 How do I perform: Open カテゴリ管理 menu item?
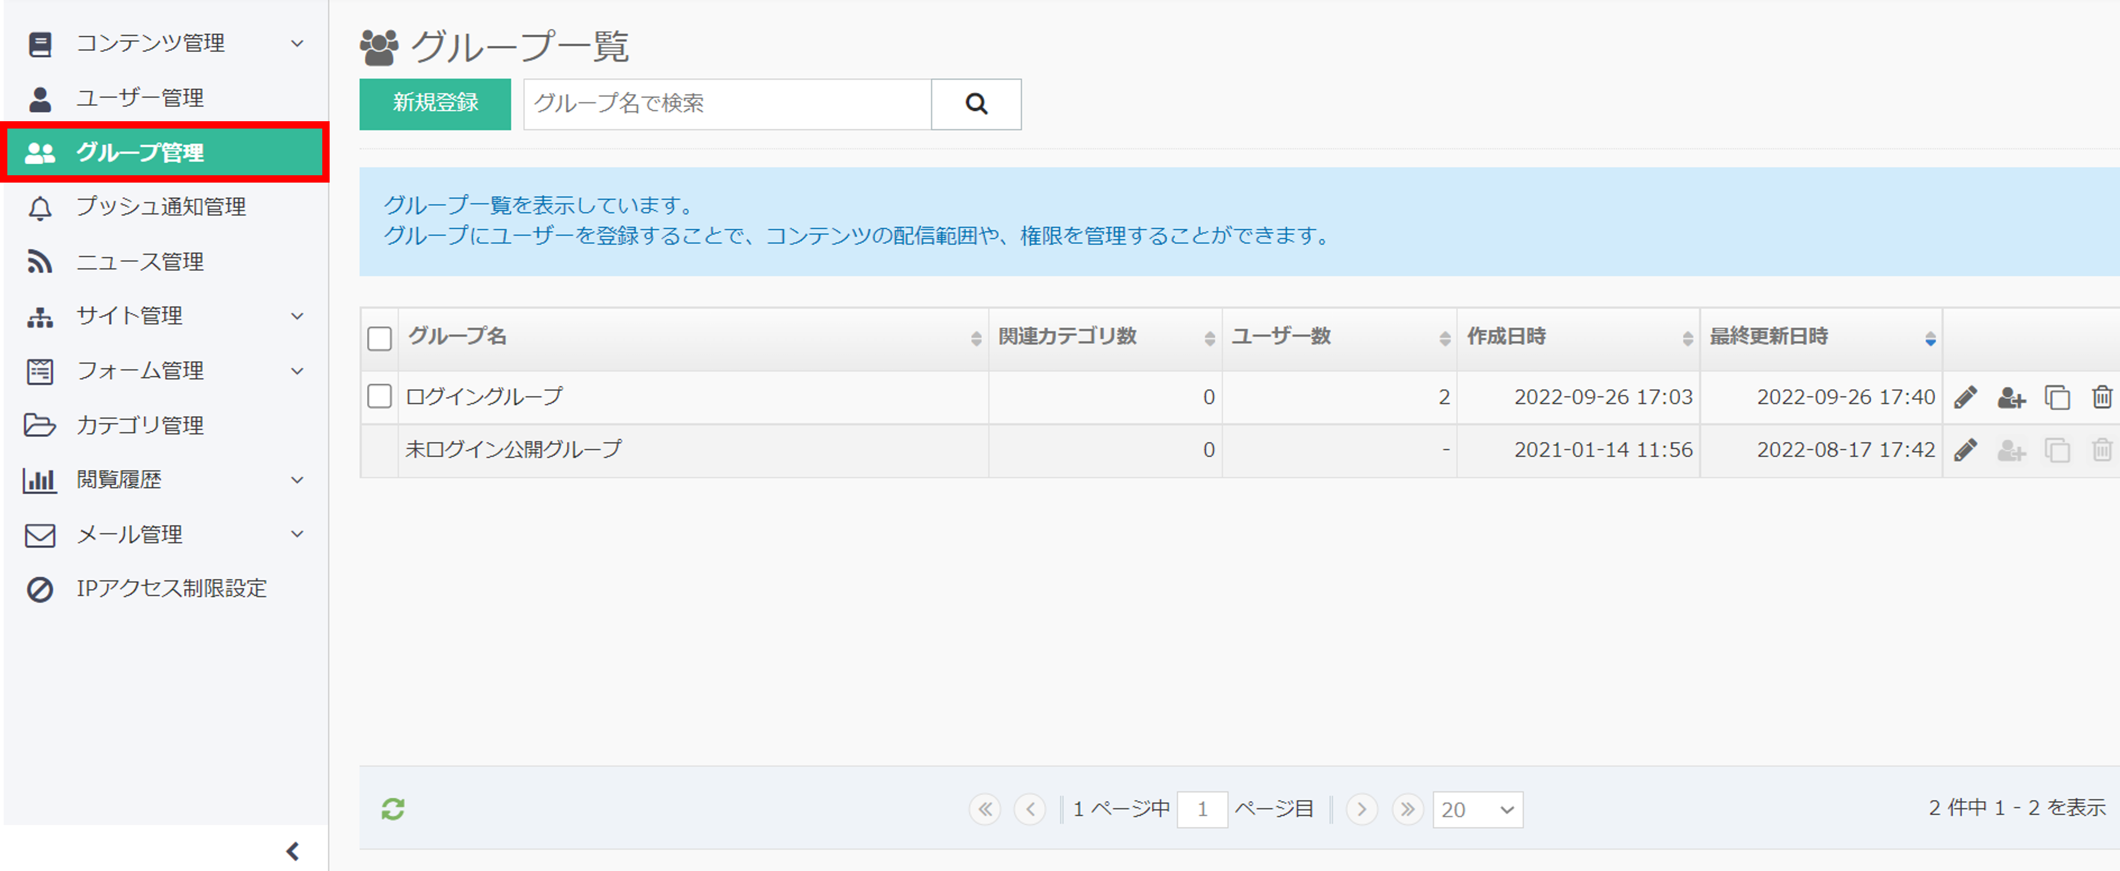(165, 425)
